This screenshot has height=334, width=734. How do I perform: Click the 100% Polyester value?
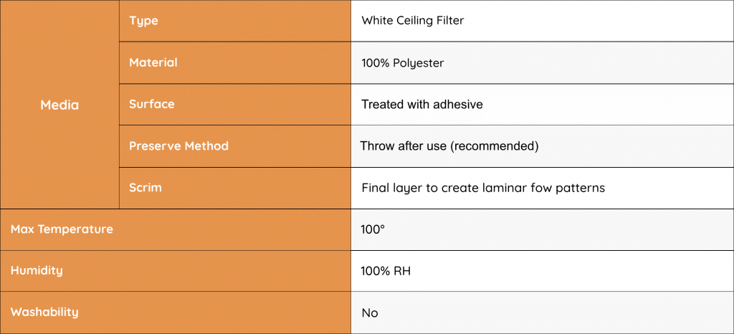[402, 63]
